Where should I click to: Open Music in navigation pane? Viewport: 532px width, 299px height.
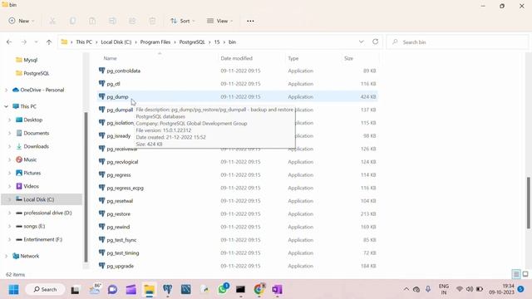coord(26,159)
